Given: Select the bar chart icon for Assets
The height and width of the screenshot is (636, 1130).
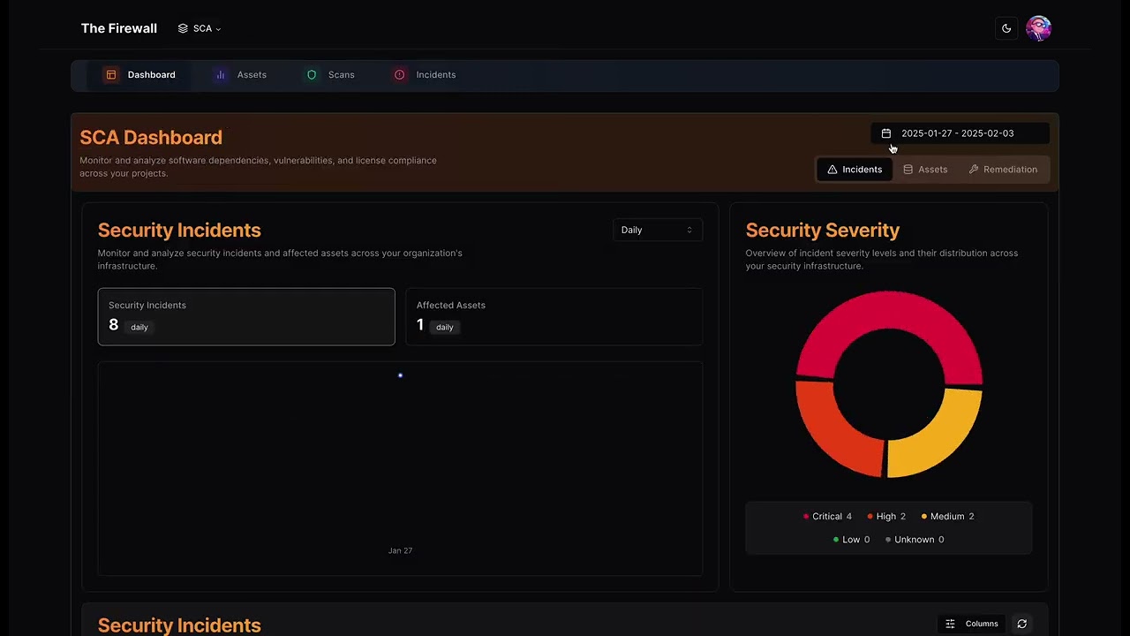Looking at the screenshot, I should click(x=220, y=74).
